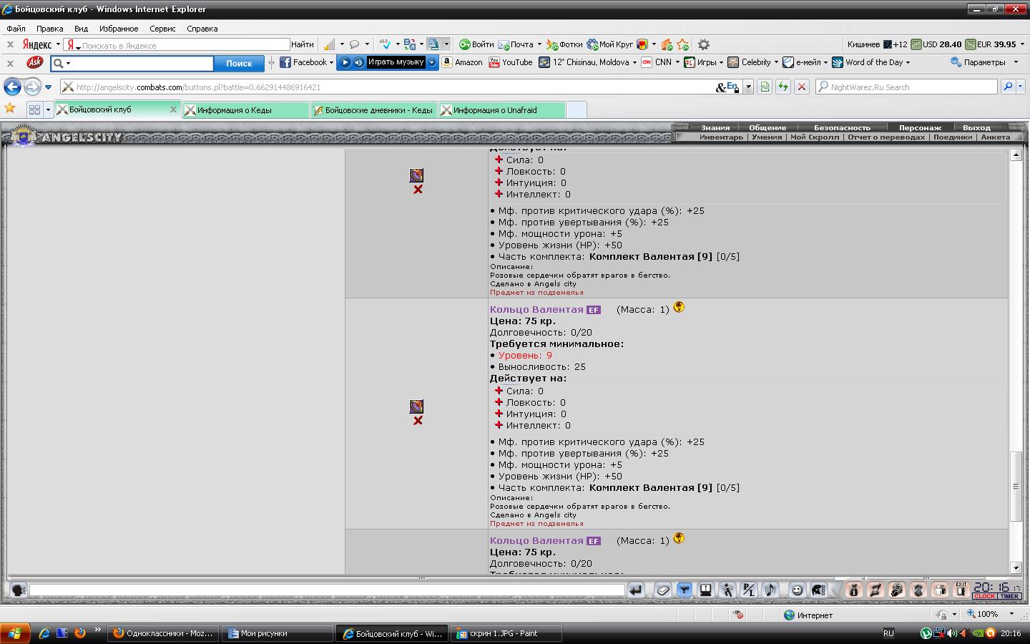1030x644 pixels.
Task: Click the money bag icon in game toolbar
Action: (853, 590)
